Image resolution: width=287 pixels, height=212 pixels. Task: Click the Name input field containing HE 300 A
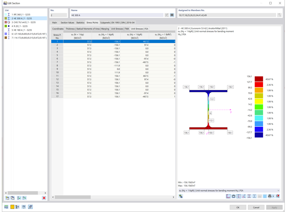point(117,15)
